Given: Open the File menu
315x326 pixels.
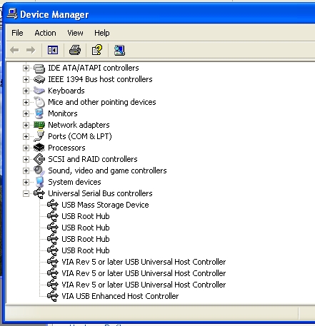Looking at the screenshot, I should 17,33.
